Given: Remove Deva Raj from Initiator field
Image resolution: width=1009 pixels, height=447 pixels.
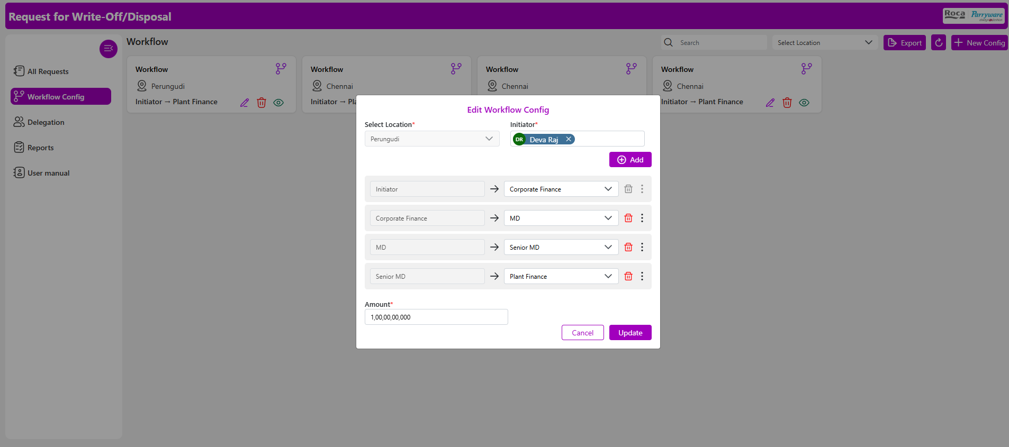Looking at the screenshot, I should pyautogui.click(x=569, y=139).
